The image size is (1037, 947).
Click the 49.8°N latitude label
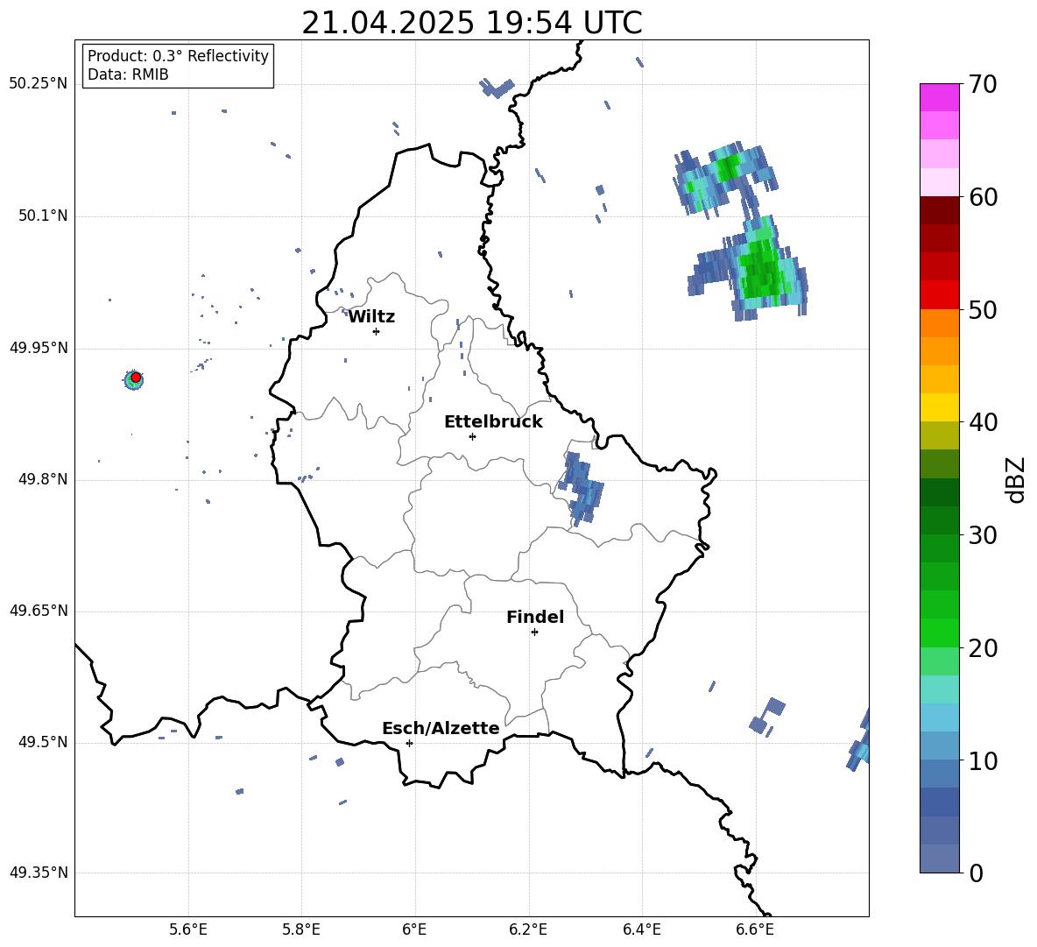(43, 479)
